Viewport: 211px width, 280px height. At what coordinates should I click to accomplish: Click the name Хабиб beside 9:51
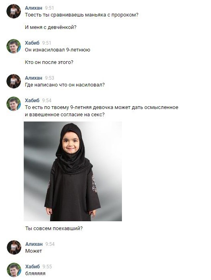pyautogui.click(x=32, y=43)
